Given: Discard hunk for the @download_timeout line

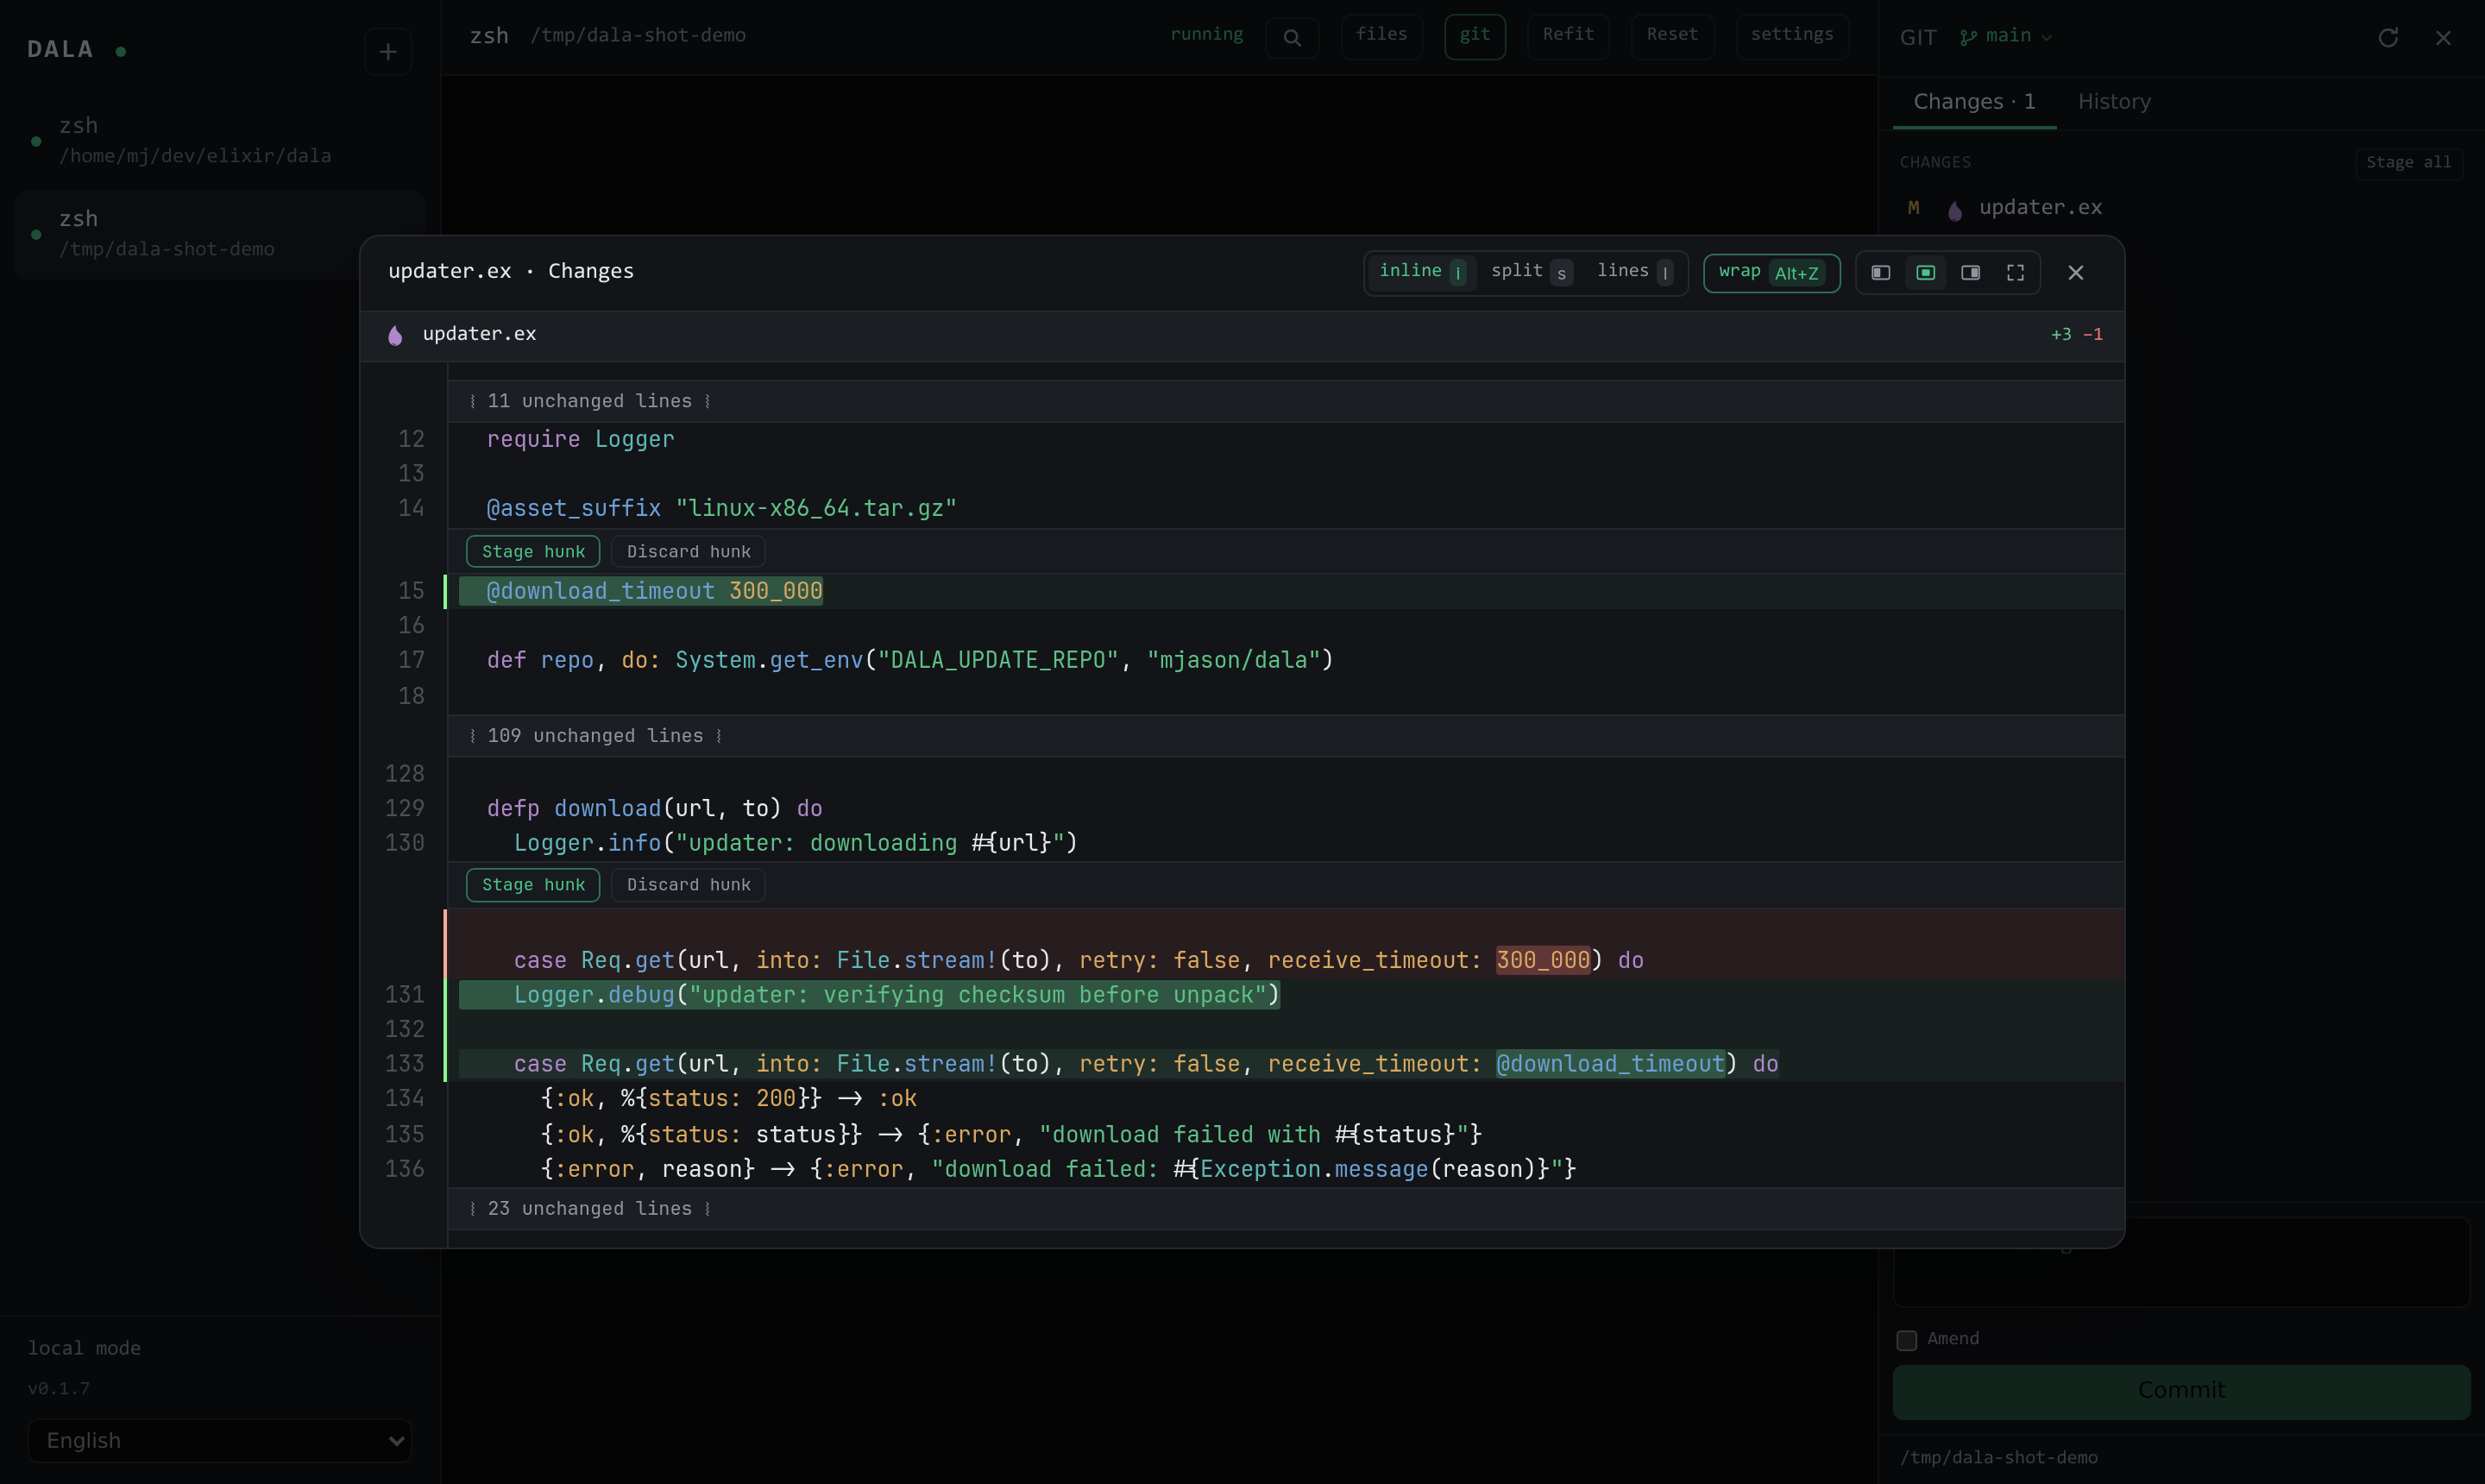Looking at the screenshot, I should tap(688, 552).
